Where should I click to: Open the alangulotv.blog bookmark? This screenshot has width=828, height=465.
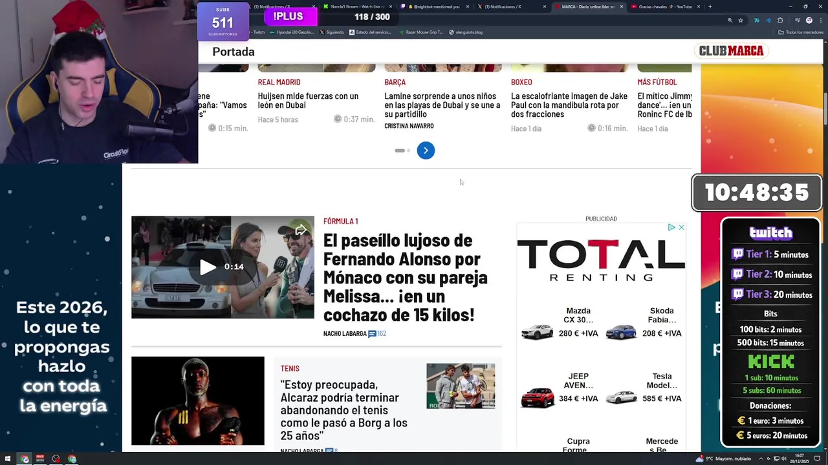point(466,32)
